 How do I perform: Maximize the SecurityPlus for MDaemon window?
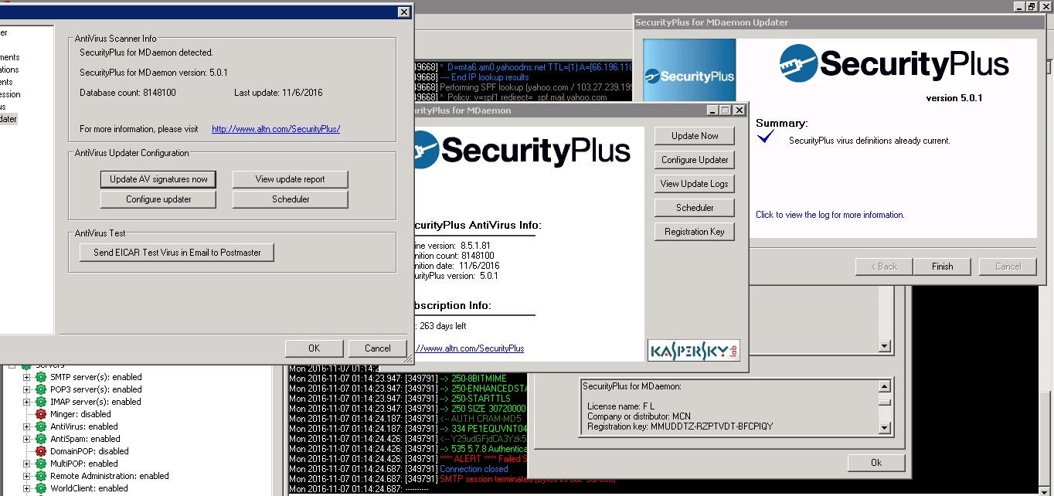tap(725, 110)
